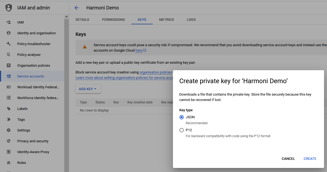
Task: Open the Settings gear in the sidebar
Action: pyautogui.click(x=8, y=130)
